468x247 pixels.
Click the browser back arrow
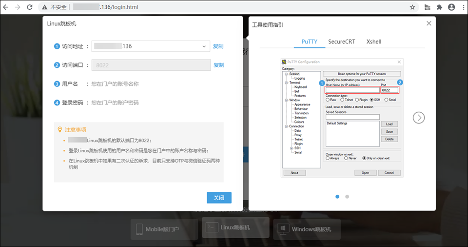[x=6, y=7]
